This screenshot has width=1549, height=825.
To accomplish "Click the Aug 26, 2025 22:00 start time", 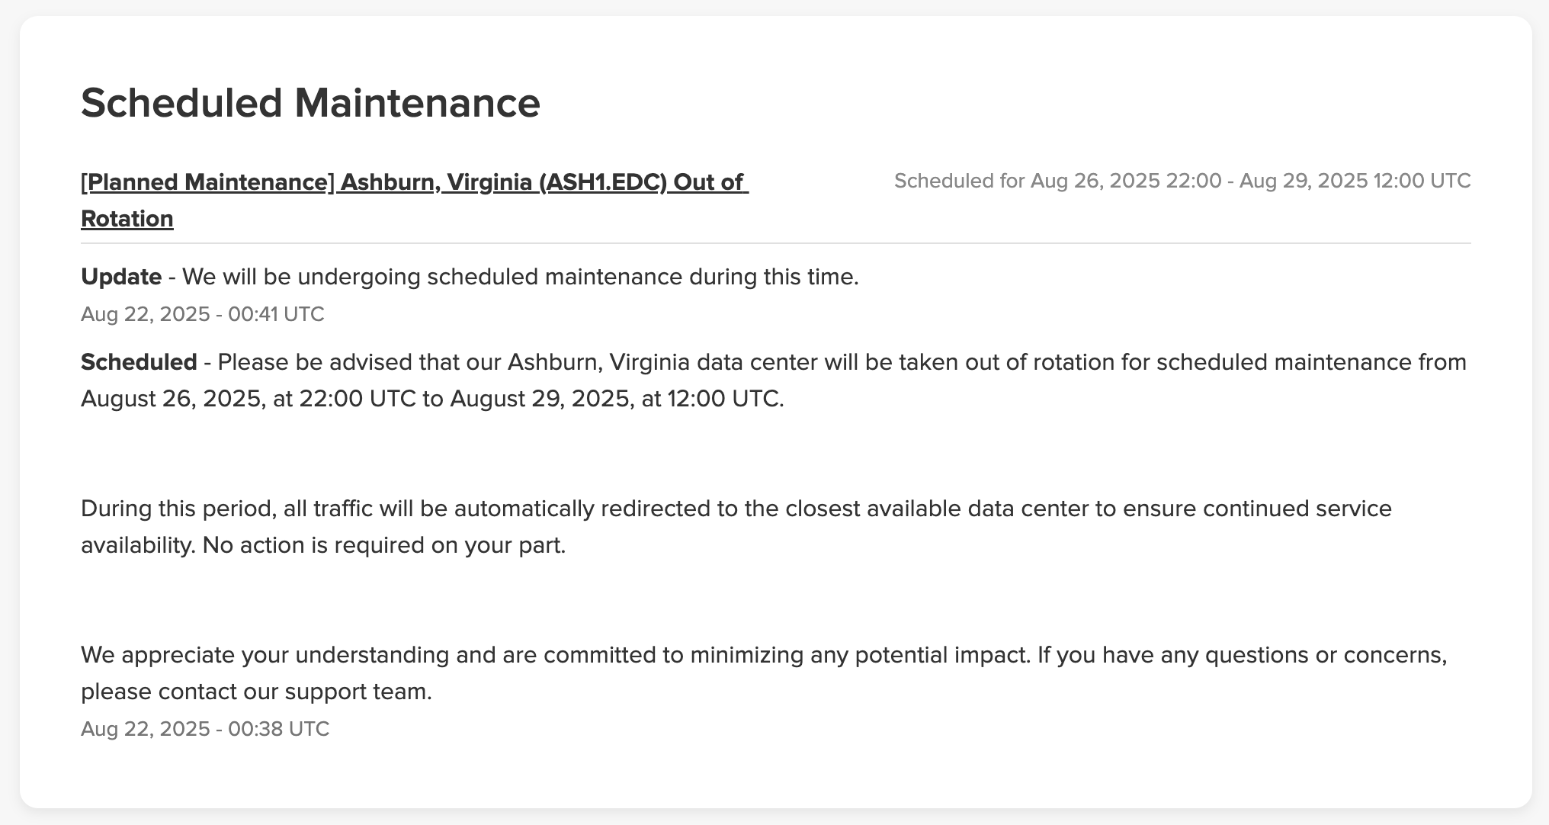I will click(x=1126, y=181).
